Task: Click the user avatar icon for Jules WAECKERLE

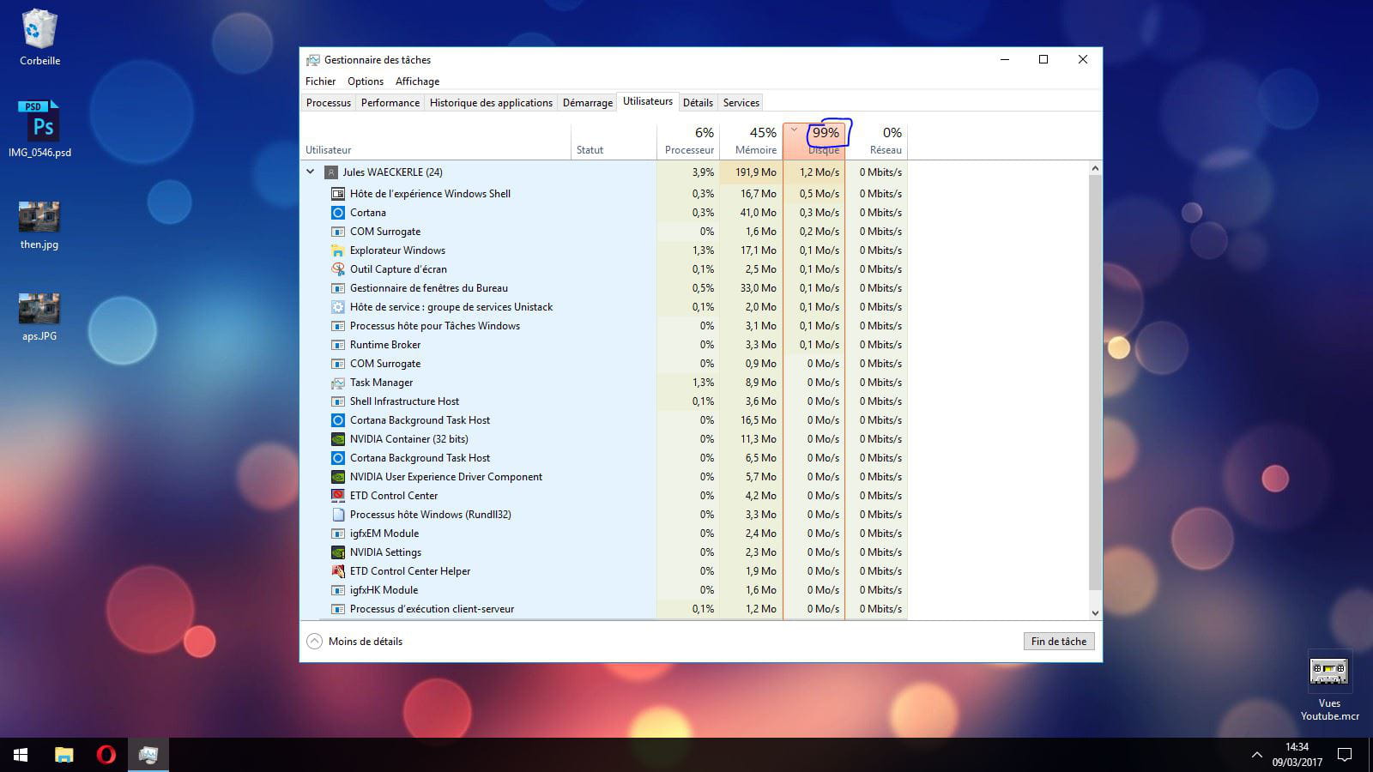Action: (x=331, y=172)
